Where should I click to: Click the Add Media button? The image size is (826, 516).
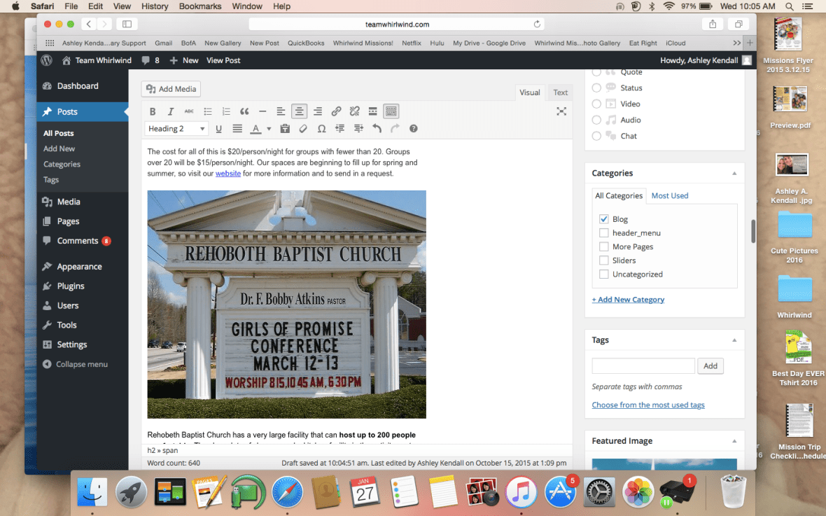pos(171,89)
